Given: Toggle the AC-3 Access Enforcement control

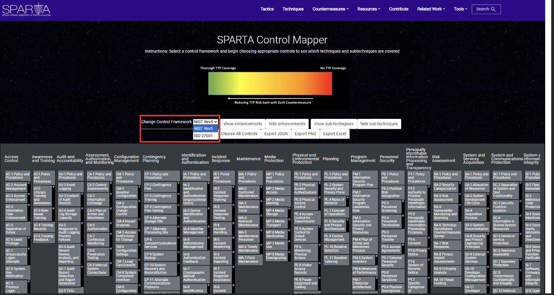Looking at the screenshot, I should tap(16, 198).
